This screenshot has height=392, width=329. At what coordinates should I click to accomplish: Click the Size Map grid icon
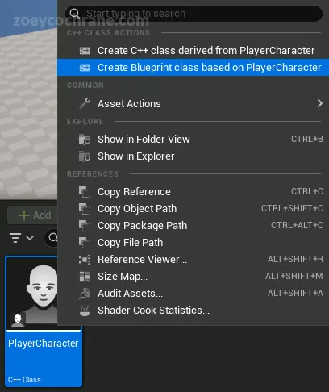(85, 277)
